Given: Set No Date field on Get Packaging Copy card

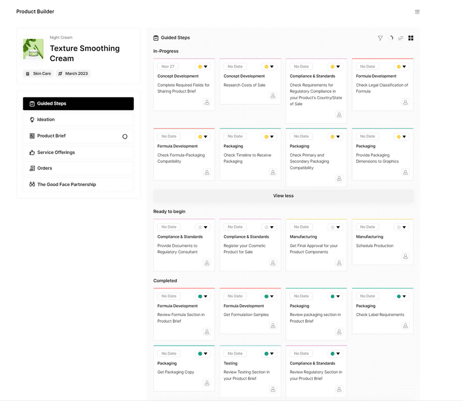Looking at the screenshot, I should tap(169, 354).
